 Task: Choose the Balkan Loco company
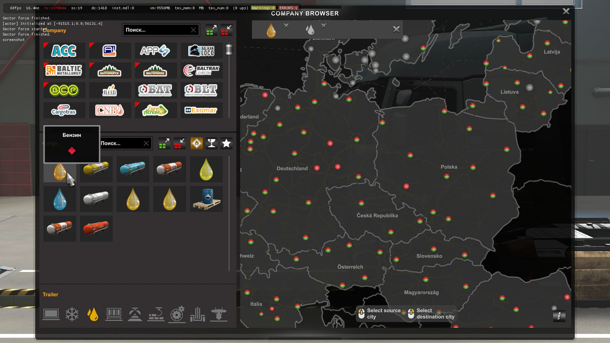[202, 50]
